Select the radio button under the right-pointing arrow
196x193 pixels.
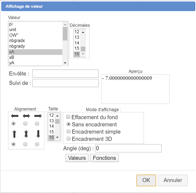pos(37,123)
